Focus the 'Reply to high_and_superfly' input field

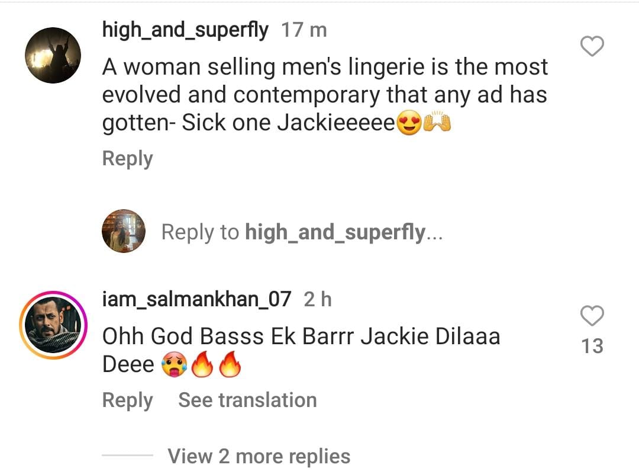coord(302,232)
